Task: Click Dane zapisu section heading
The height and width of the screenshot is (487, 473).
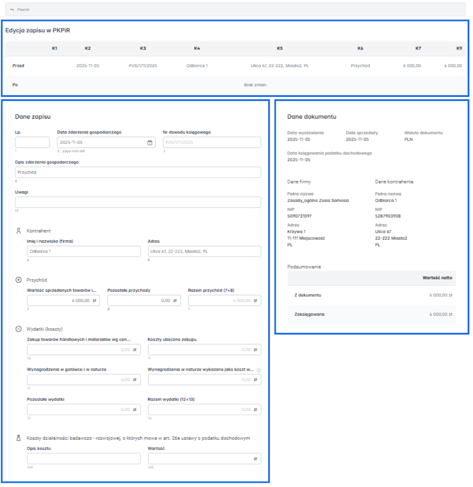Action: coord(32,117)
